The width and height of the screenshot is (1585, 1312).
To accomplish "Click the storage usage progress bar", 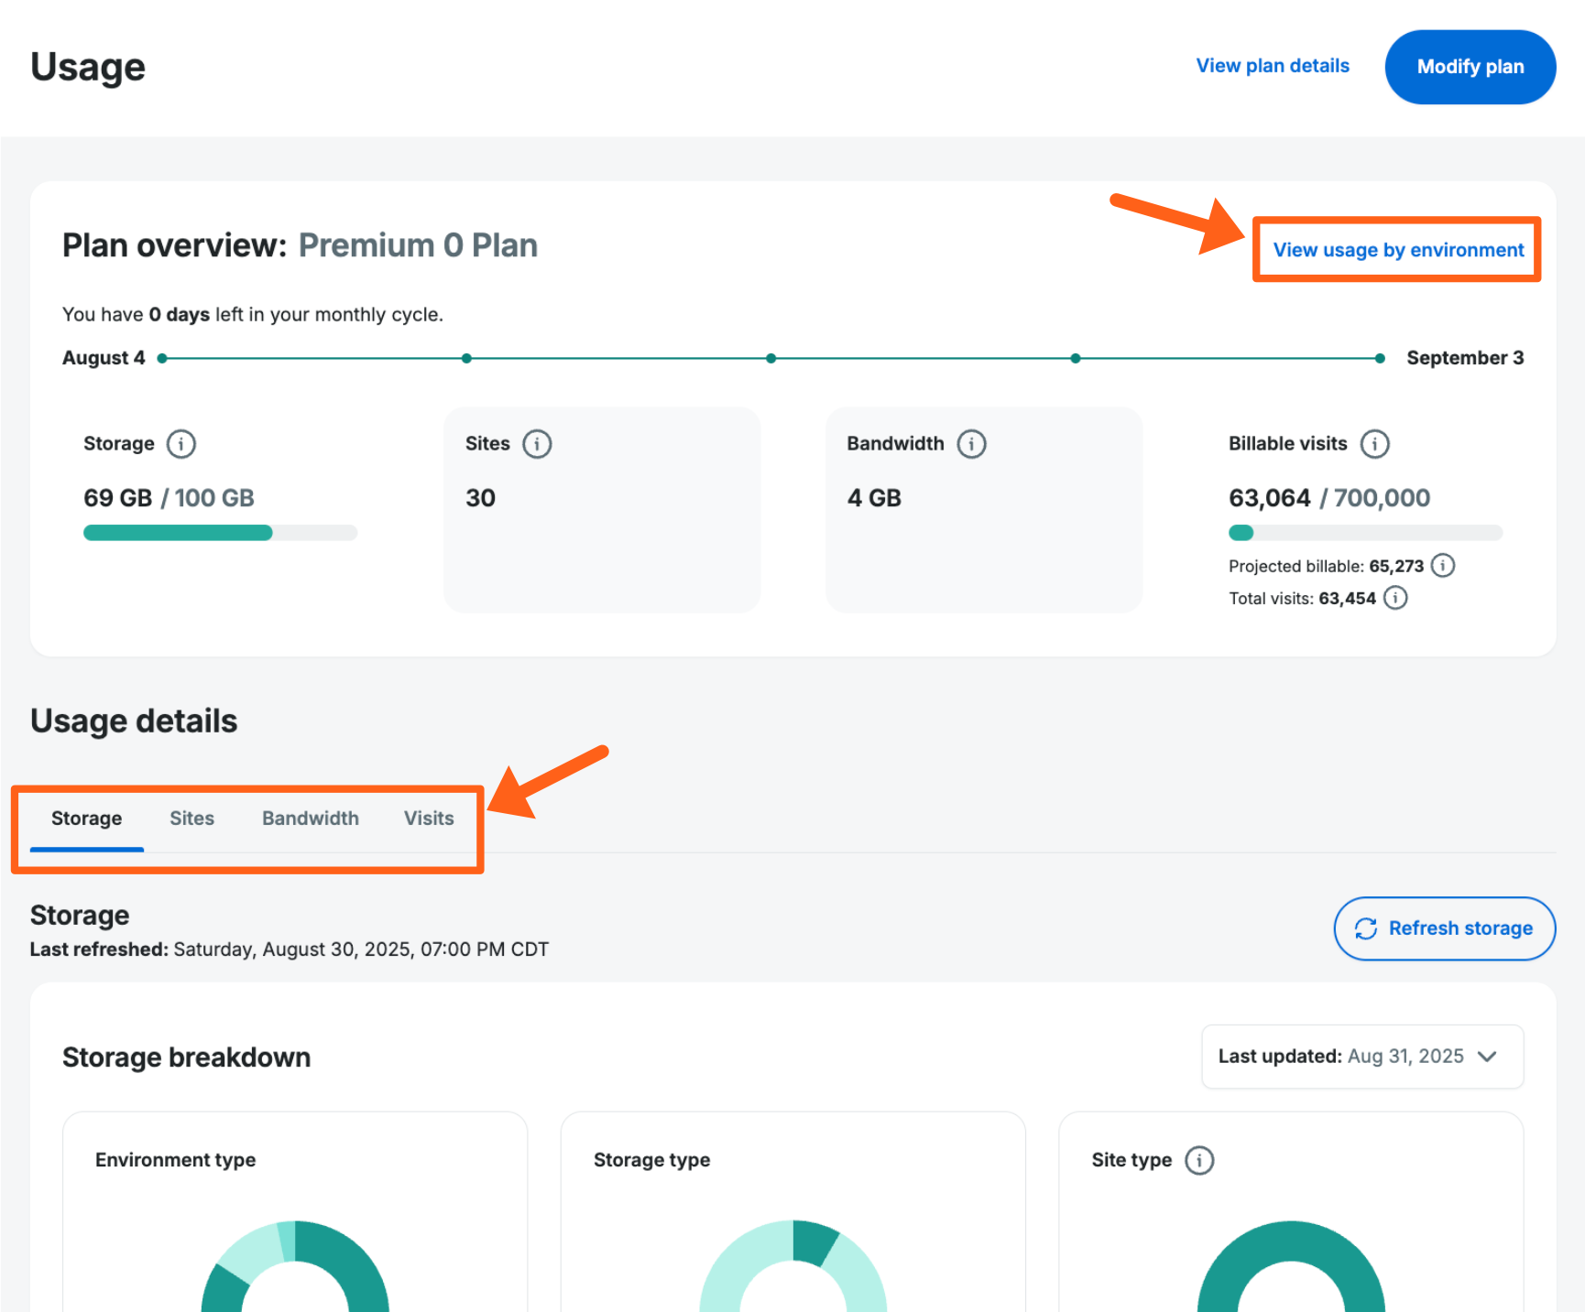I will (x=220, y=533).
